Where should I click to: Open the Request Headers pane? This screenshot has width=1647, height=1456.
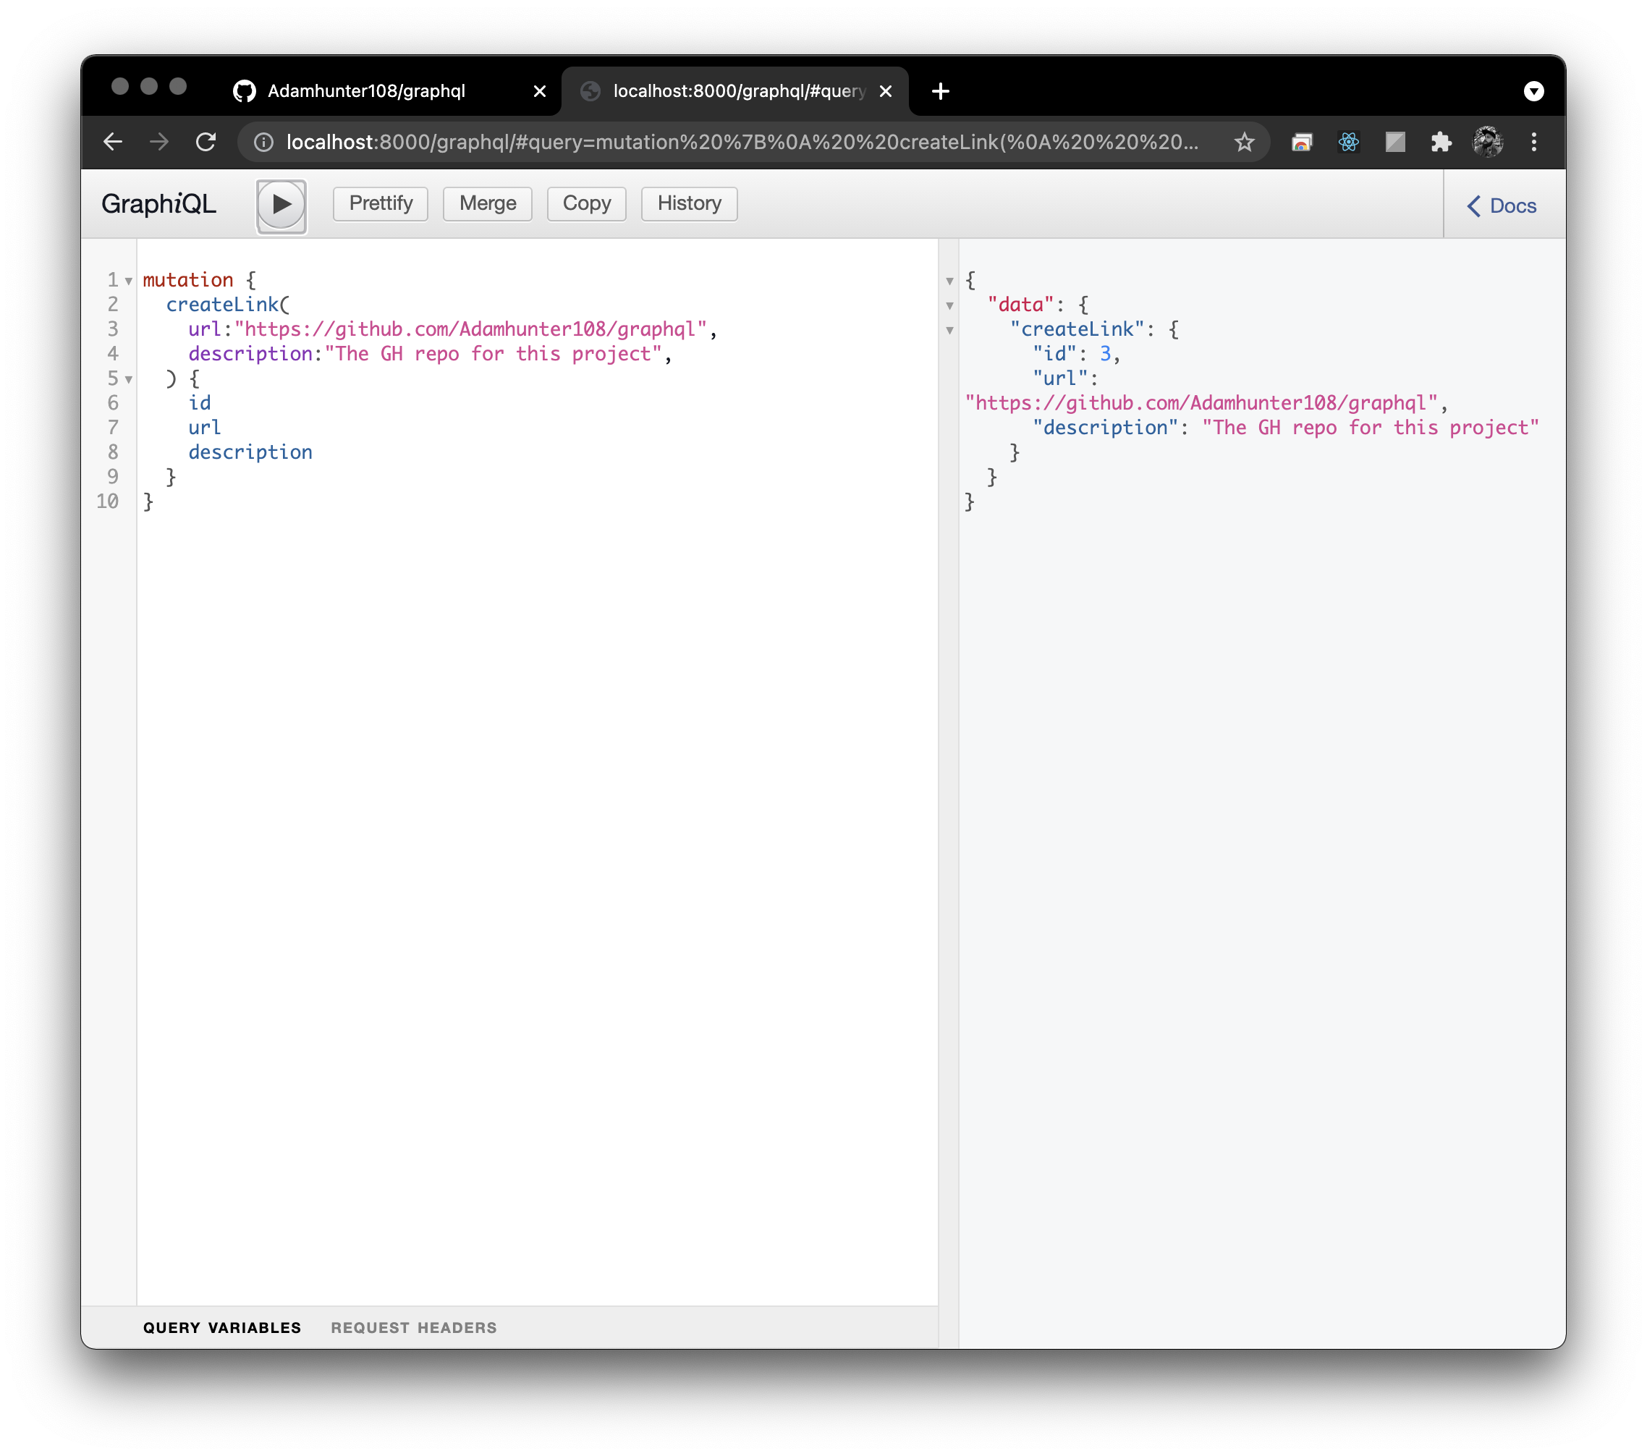pos(413,1327)
